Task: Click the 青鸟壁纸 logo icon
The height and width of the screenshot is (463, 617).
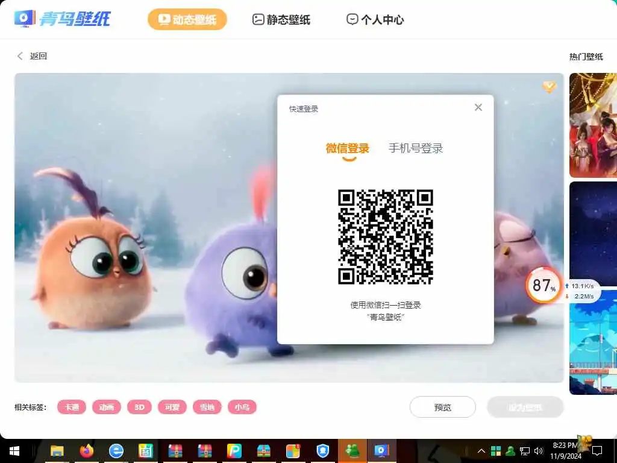Action: pos(24,19)
